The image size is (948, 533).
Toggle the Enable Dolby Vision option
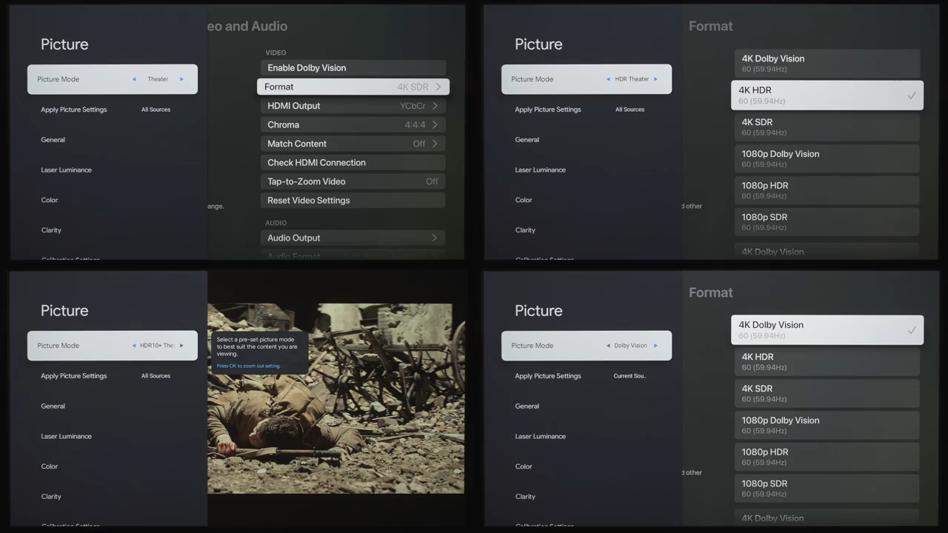coord(353,68)
